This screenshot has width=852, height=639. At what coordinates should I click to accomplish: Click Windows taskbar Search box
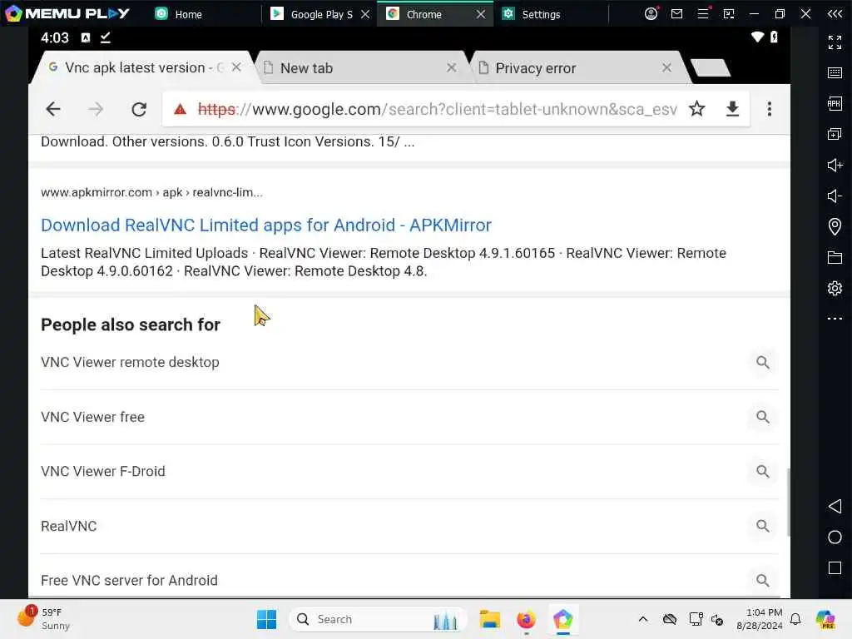point(379,619)
